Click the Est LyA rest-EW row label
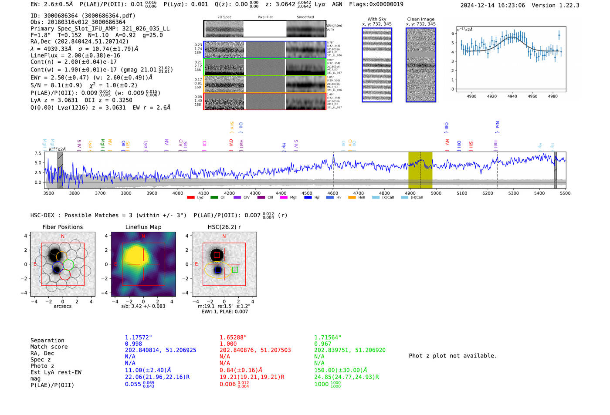This screenshot has width=610, height=415. [x=56, y=372]
